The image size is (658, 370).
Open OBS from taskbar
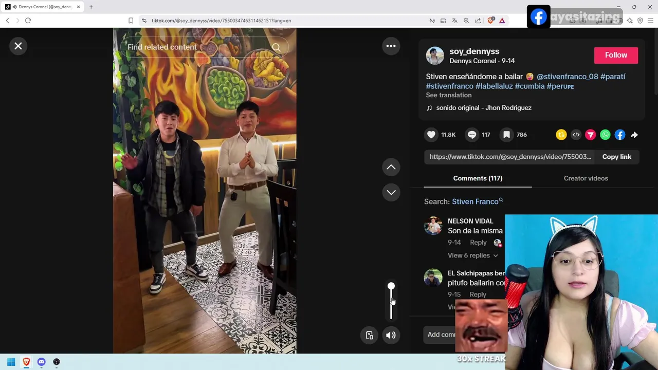click(x=57, y=362)
